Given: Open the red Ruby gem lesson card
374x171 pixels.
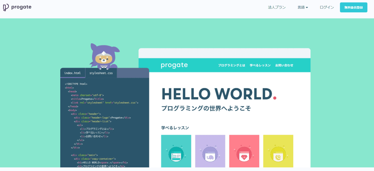Looking at the screenshot, I should tap(244, 151).
